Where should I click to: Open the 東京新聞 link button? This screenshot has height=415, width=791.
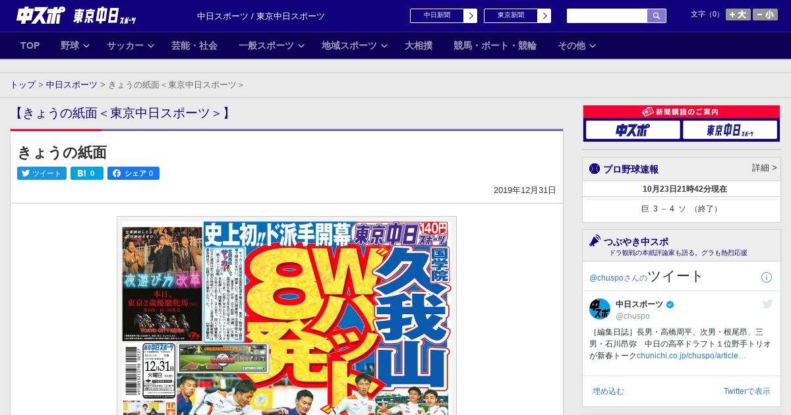(x=510, y=16)
